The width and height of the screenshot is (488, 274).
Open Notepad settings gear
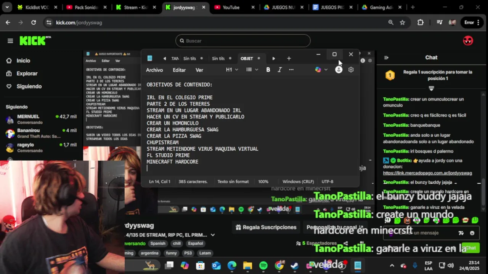(x=351, y=70)
